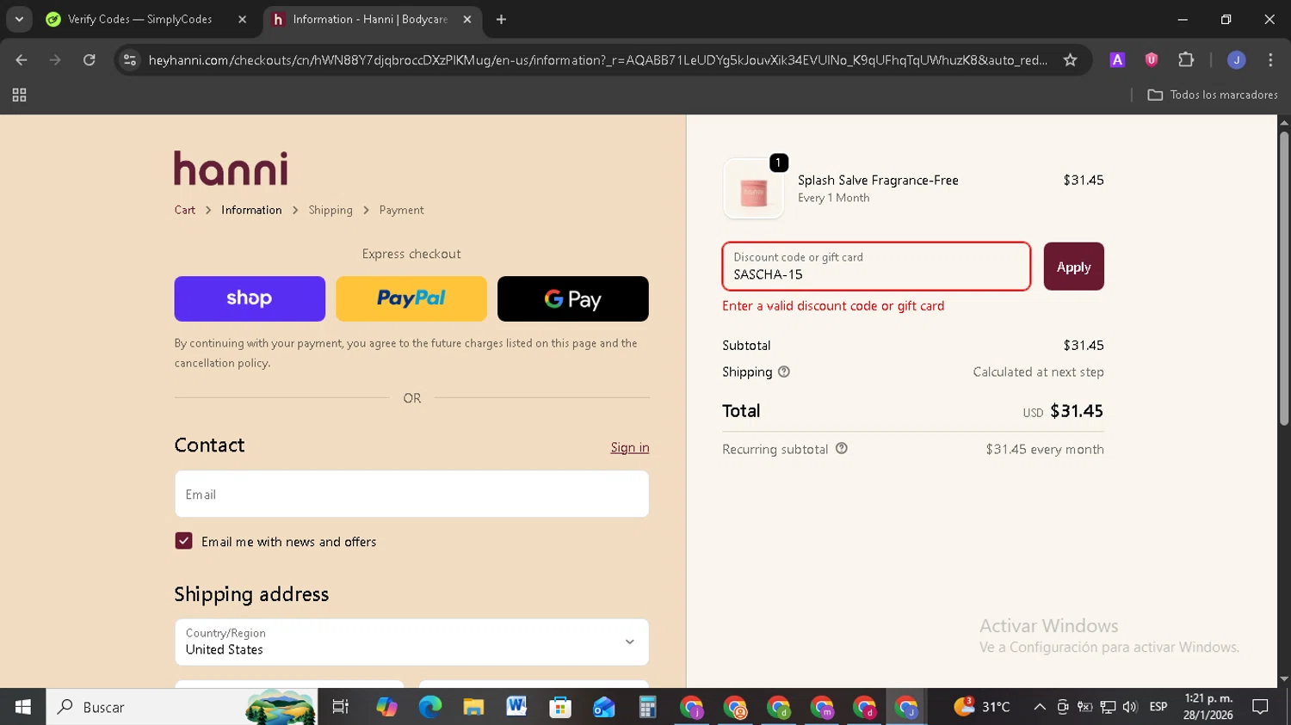This screenshot has width=1291, height=725.
Task: Show recurring subtotal info icon
Action: coord(842,448)
